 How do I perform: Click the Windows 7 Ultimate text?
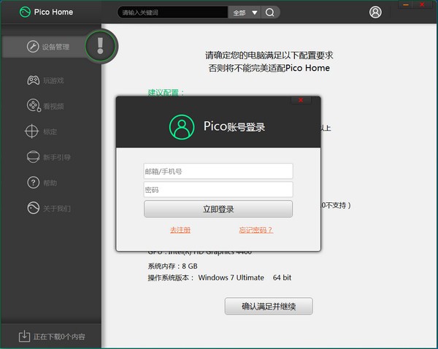(231, 277)
